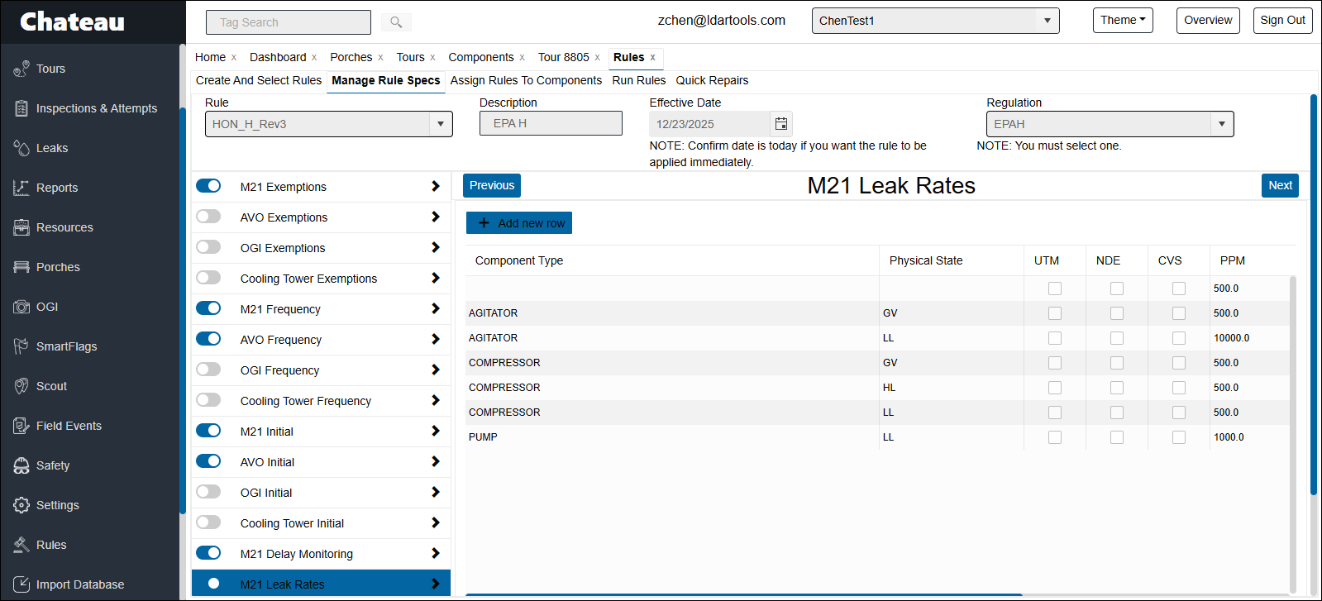The height and width of the screenshot is (601, 1322).
Task: Expand AVO Initial section chevron
Action: (435, 461)
